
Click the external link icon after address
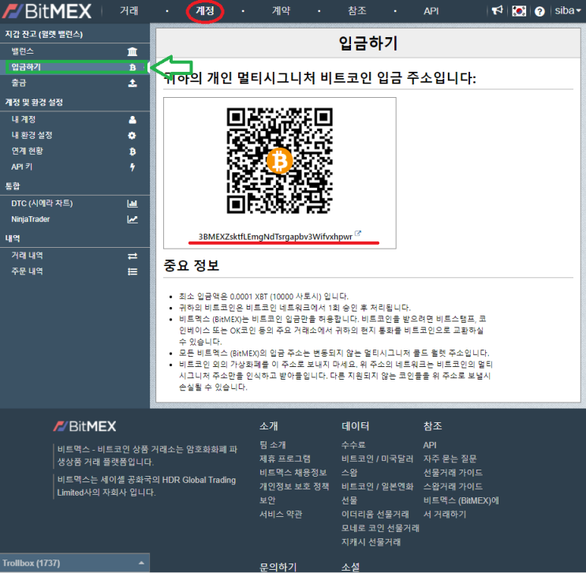coord(357,234)
